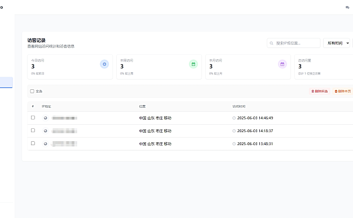Click the 本周访问 count value 3
The image size is (353, 218).
pyautogui.click(x=122, y=66)
